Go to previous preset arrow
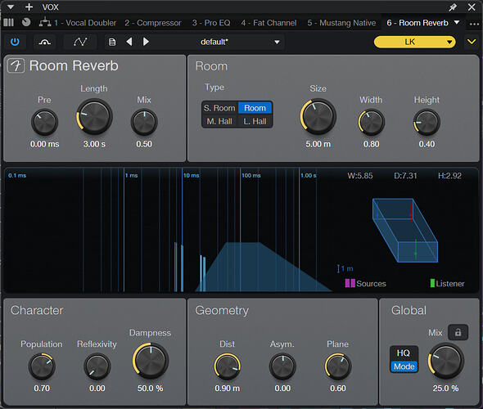The height and width of the screenshot is (409, 483). tap(129, 42)
